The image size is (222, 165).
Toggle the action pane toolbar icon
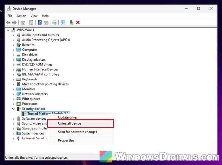pos(46,23)
